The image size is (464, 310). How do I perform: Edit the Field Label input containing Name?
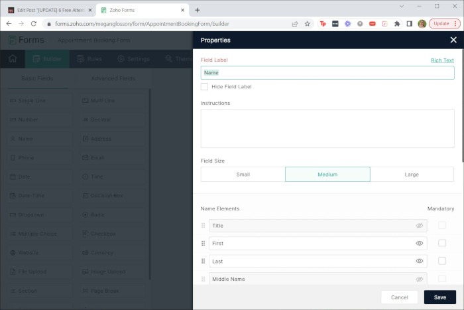tap(327, 72)
